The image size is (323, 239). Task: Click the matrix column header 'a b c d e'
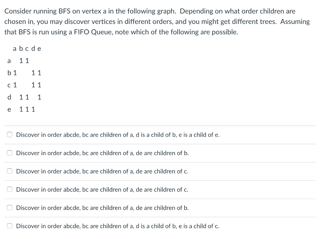click(27, 49)
